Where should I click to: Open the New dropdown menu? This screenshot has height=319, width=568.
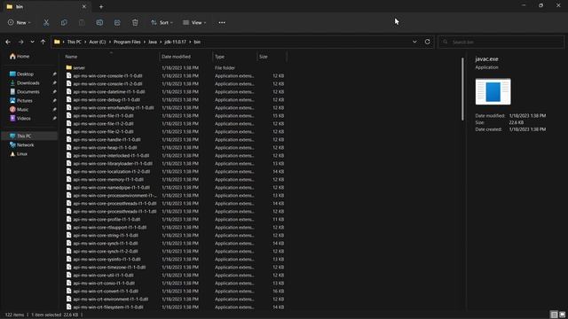click(x=20, y=22)
